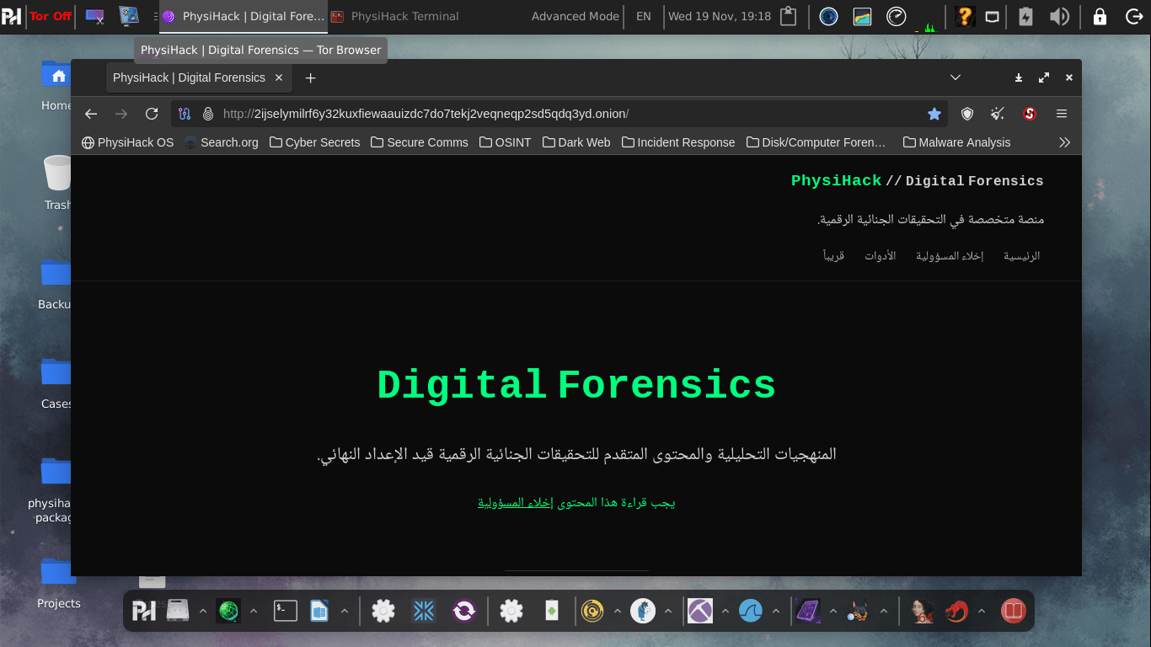Viewport: 1151px width, 647px height.
Task: Open the NoScript extension icon
Action: (x=1029, y=113)
